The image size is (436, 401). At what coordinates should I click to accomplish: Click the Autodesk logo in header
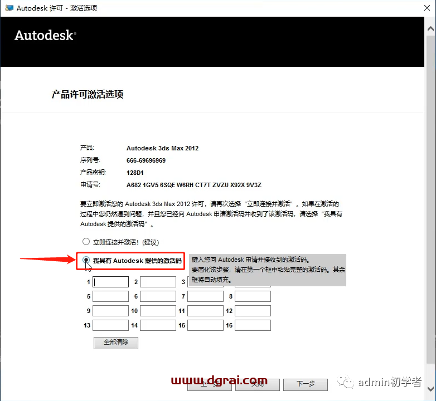(45, 36)
